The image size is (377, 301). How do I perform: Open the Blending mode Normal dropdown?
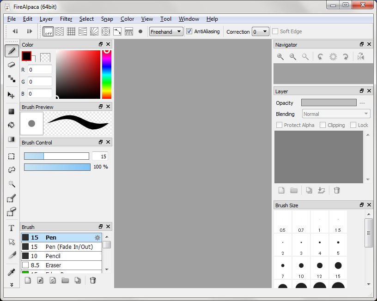coord(335,114)
